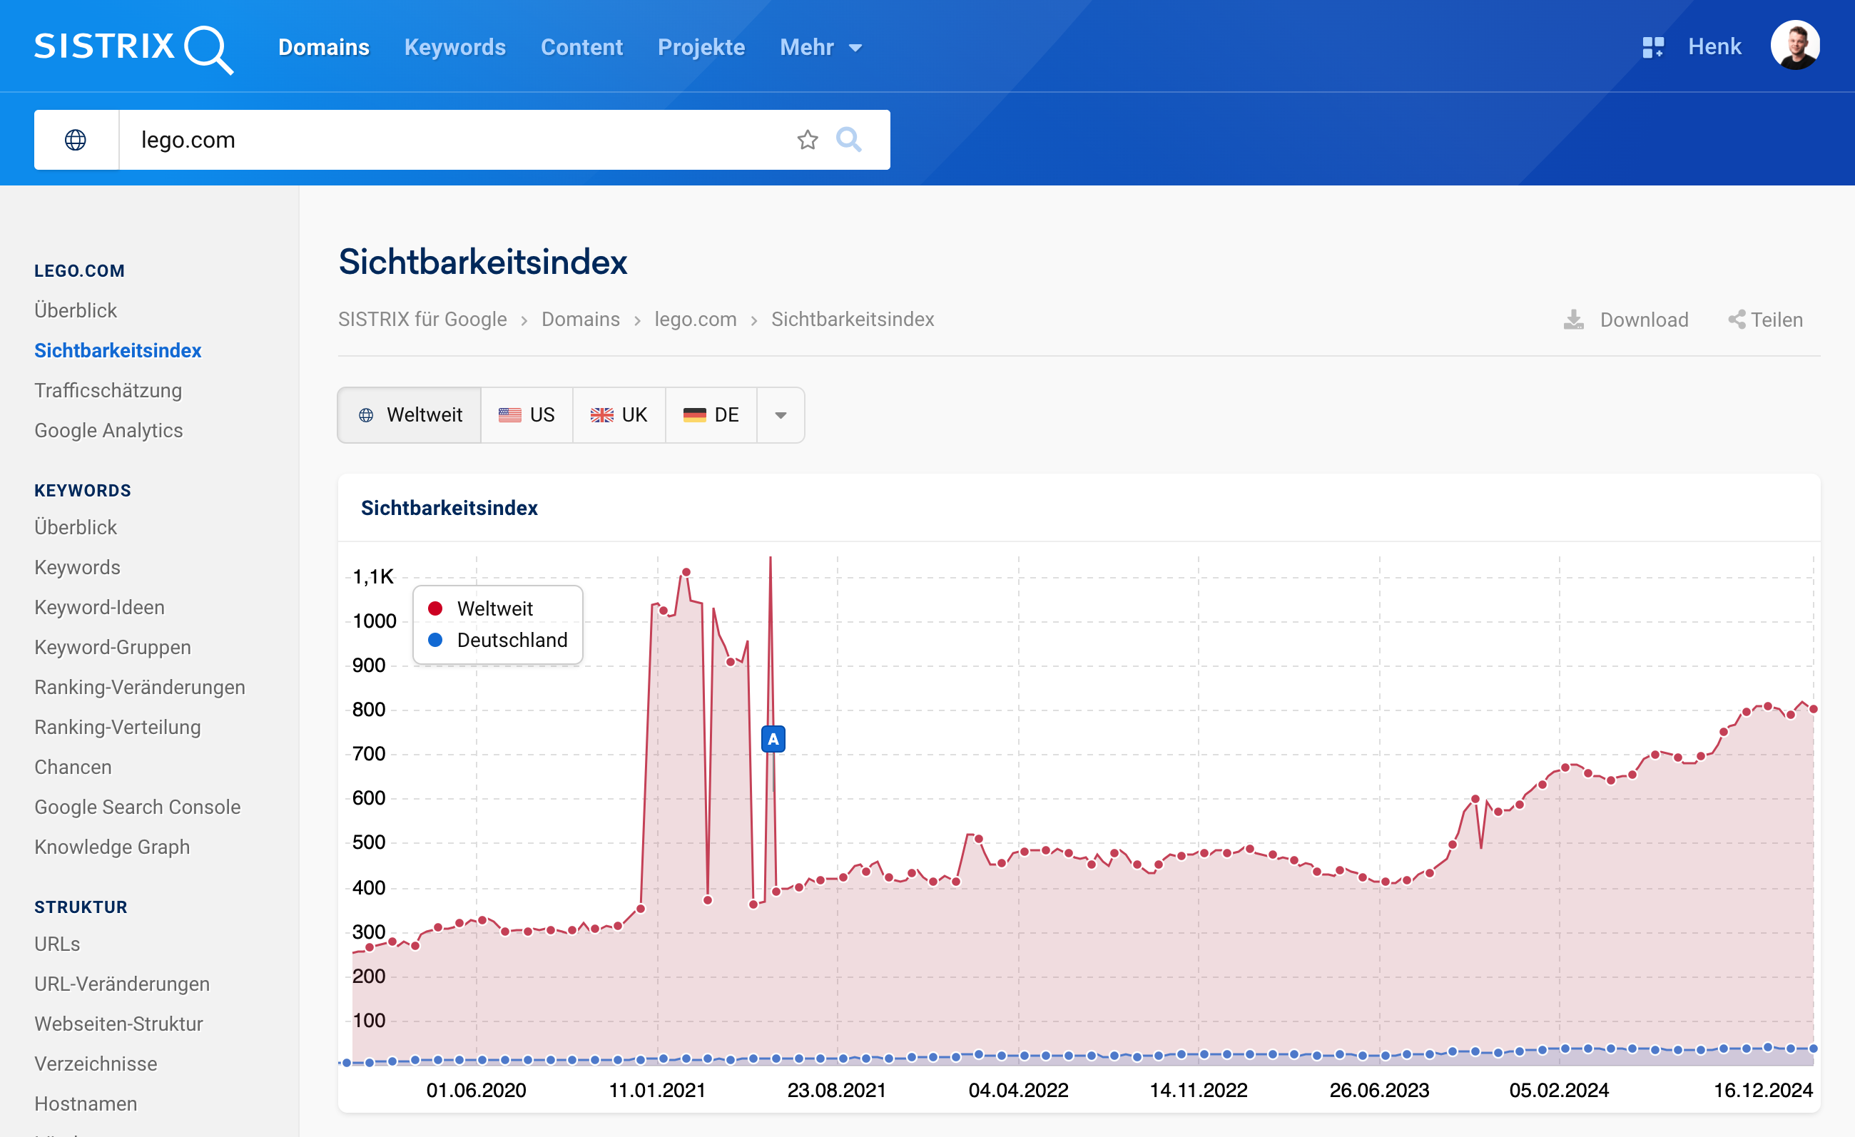Open Ranking-Veränderungen sidebar link

pos(139,687)
